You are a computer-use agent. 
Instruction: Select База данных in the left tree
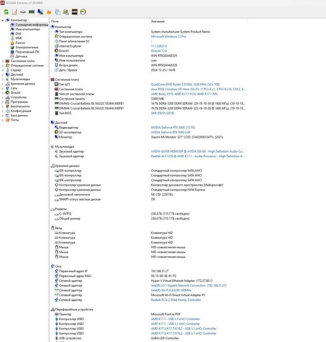click(x=19, y=115)
